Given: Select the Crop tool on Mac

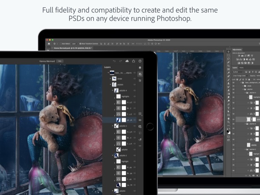Looking at the screenshot, I should point(229,66).
